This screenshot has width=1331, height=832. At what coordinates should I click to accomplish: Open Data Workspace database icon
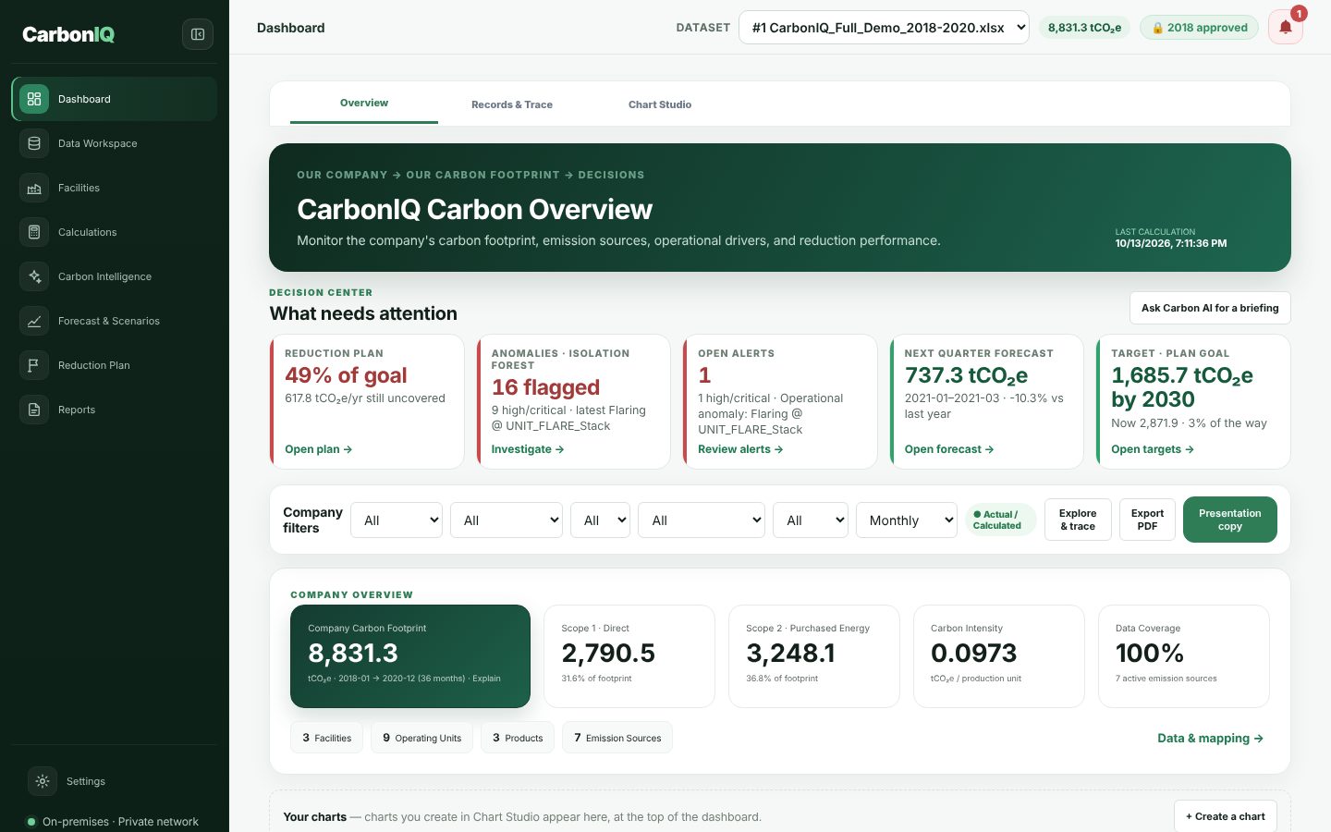click(x=34, y=143)
